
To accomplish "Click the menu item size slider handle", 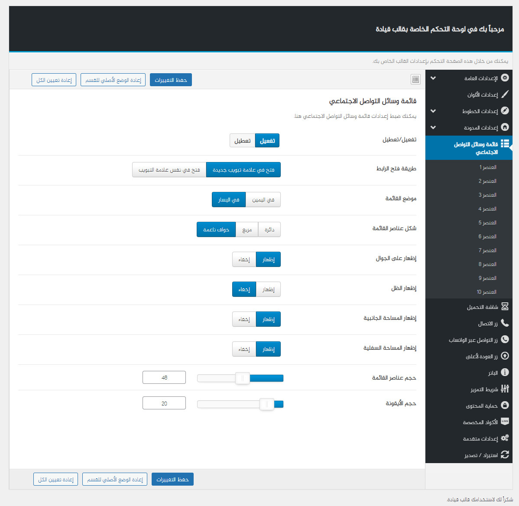I will point(243,379).
